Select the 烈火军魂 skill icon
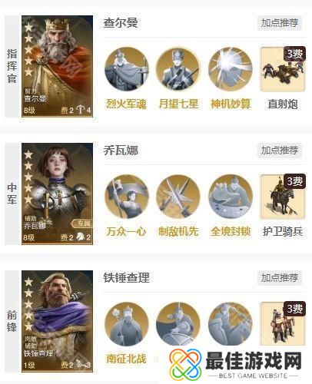312x384 pixels. coord(127,69)
